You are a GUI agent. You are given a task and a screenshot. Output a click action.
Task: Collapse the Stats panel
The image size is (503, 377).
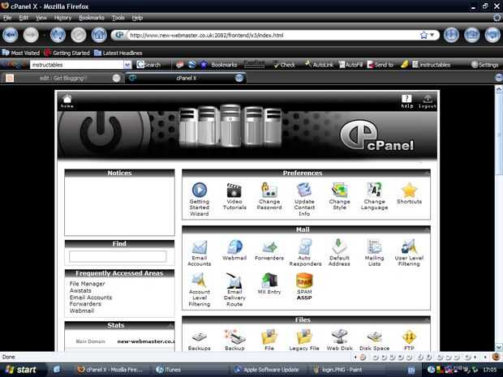170,325
